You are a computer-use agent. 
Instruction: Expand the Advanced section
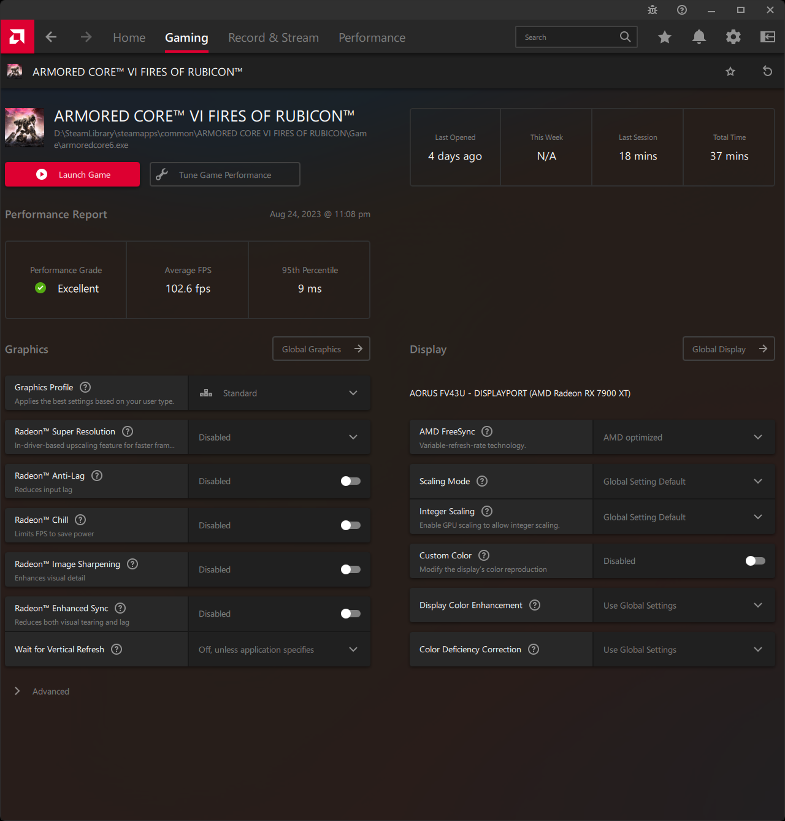(x=42, y=691)
